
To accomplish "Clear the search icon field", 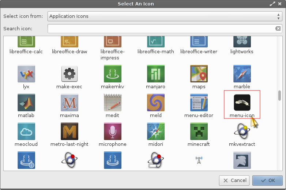I will (278, 28).
